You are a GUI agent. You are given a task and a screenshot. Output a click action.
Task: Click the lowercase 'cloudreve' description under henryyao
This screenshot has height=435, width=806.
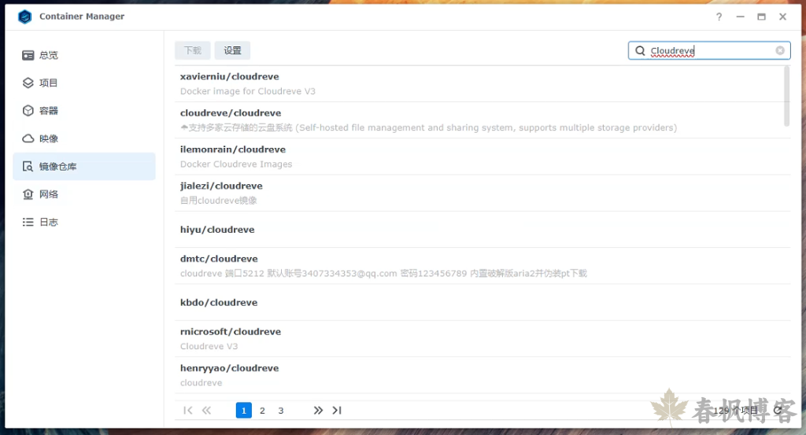[x=201, y=383]
